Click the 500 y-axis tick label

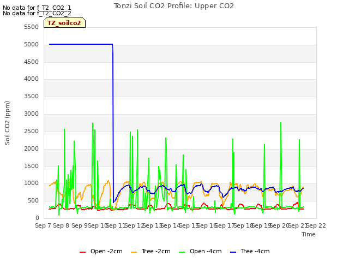pyautogui.click(x=33, y=201)
